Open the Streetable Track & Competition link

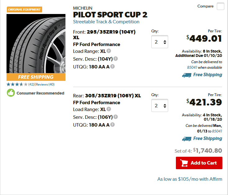coord(106,22)
